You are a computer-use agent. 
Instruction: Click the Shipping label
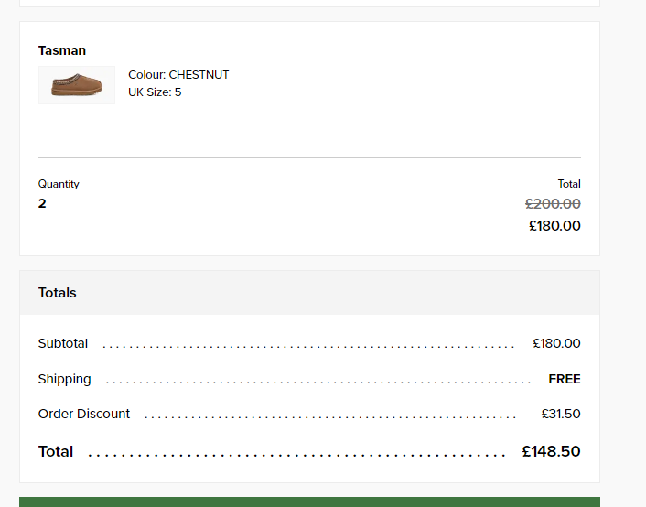point(65,379)
